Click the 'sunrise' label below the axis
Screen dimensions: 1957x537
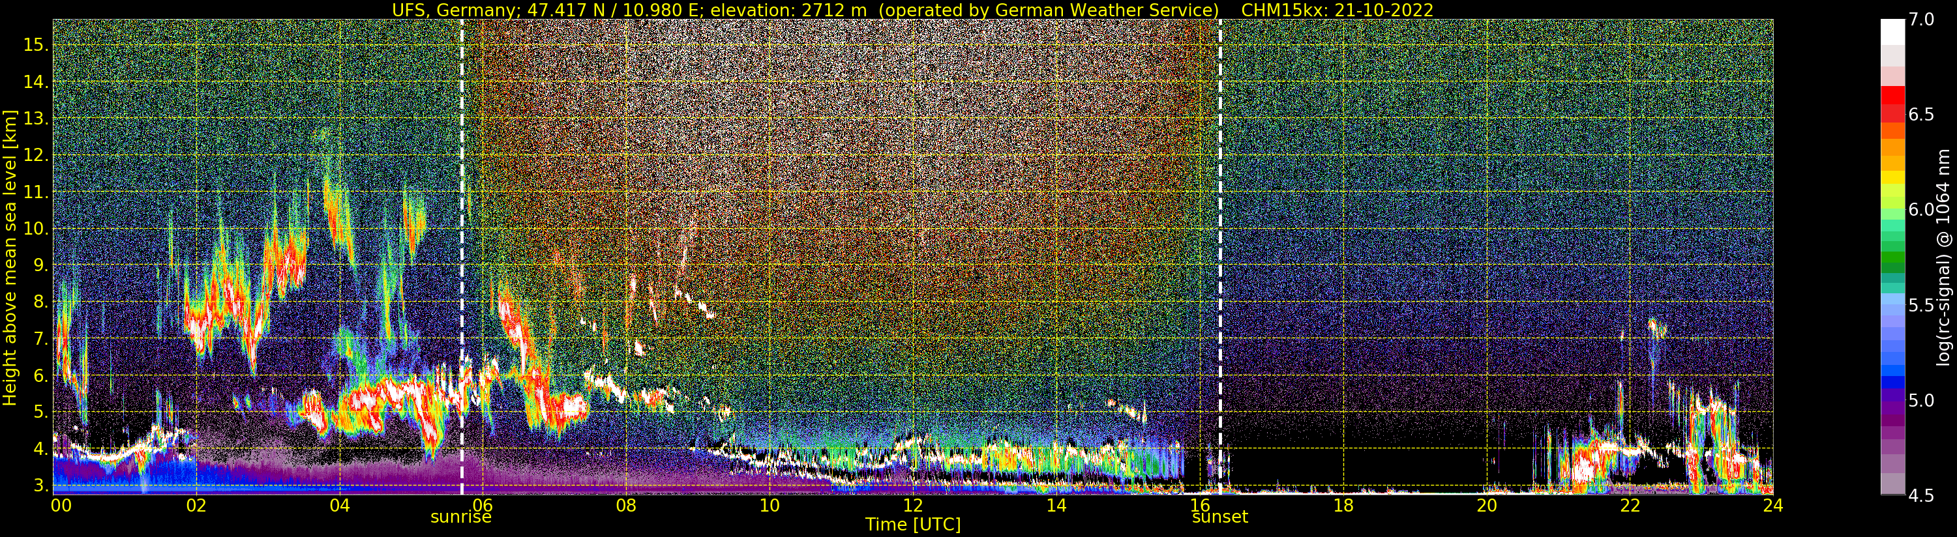[461, 517]
